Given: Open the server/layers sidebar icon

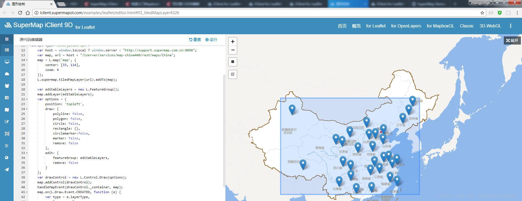Looking at the screenshot, I should [7, 50].
